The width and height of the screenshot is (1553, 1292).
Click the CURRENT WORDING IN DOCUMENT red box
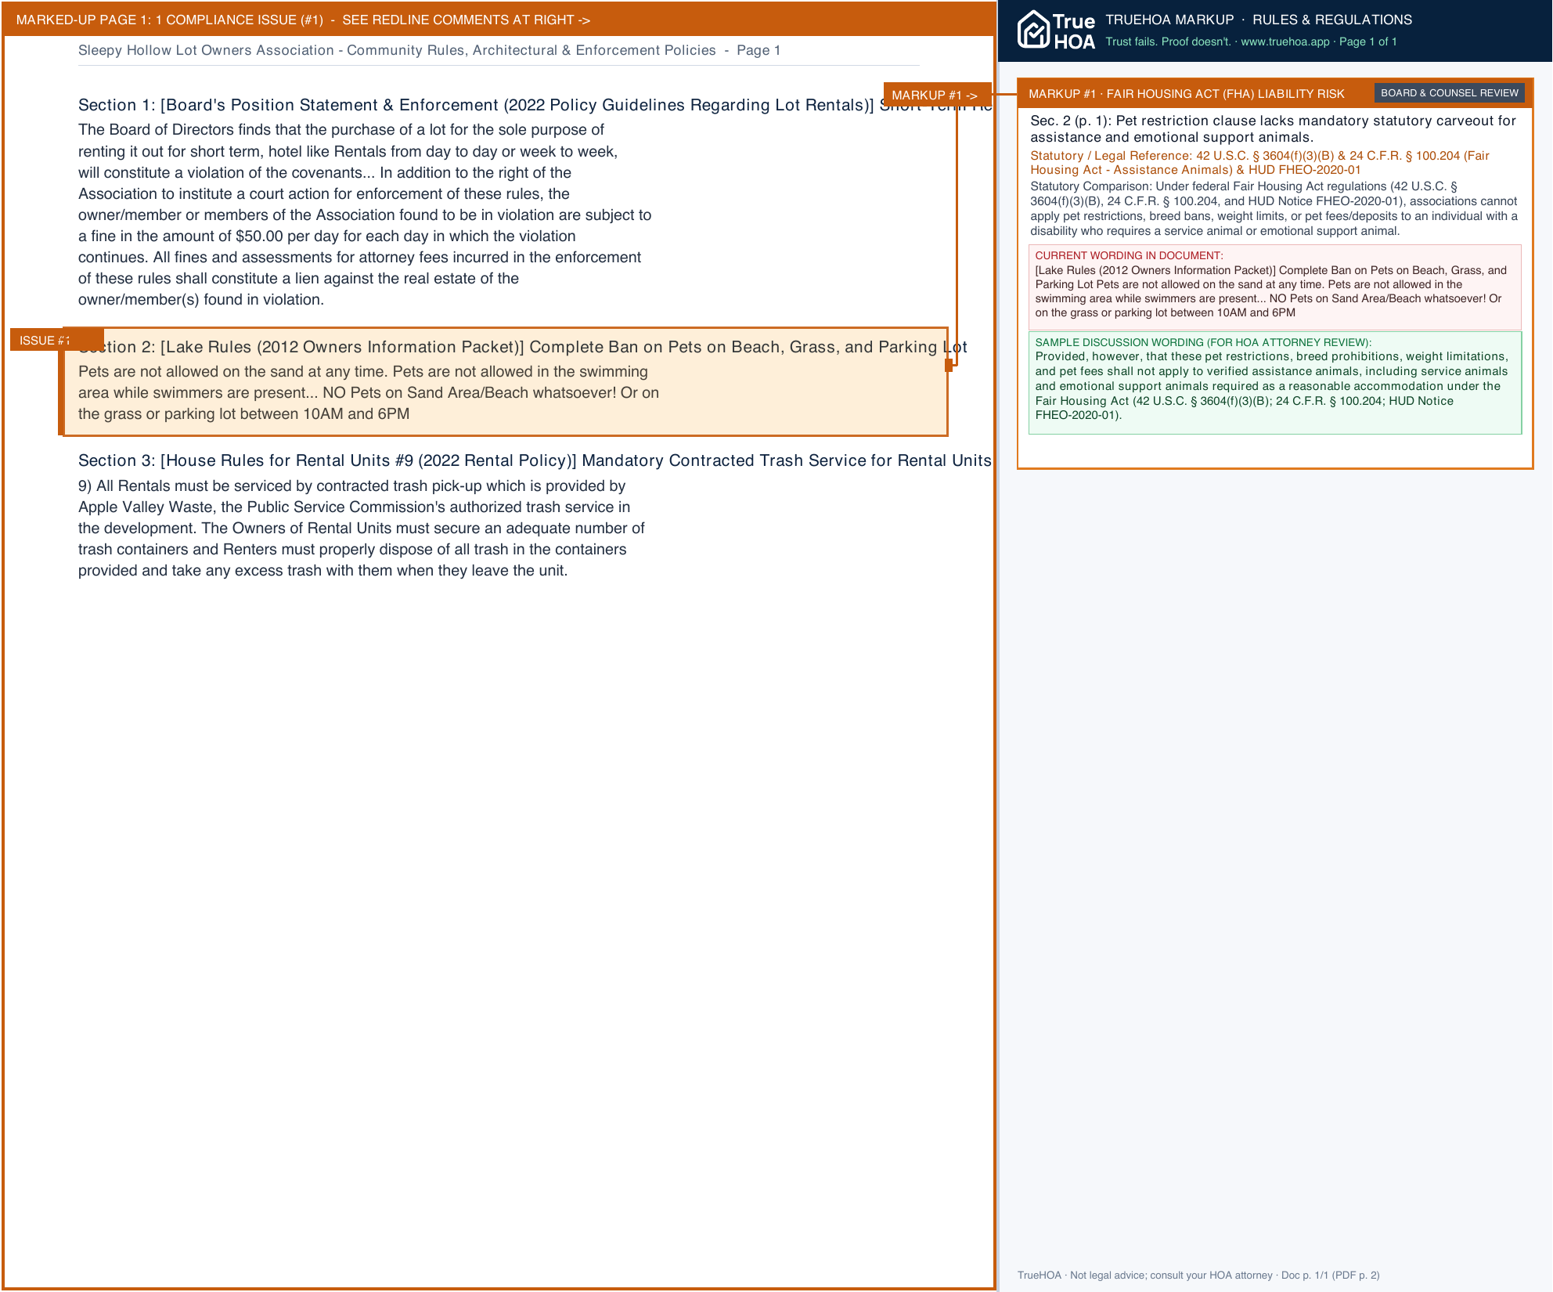coord(1274,287)
